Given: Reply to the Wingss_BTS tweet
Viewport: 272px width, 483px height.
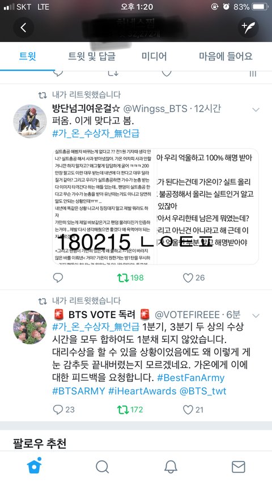Looking at the screenshot, I should coord(58,278).
